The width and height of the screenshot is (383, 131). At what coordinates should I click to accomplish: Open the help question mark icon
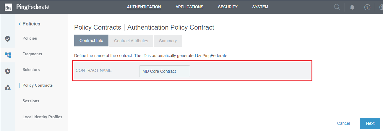tap(367, 7)
